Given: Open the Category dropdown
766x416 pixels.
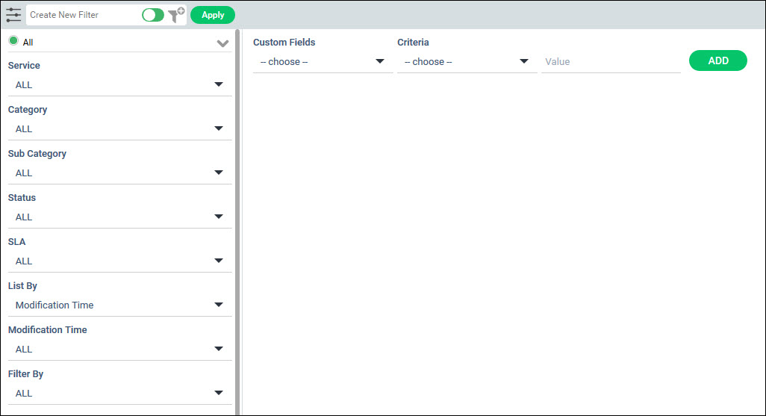Looking at the screenshot, I should (x=119, y=128).
